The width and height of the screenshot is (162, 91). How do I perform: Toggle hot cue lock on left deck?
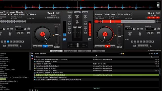46,18
